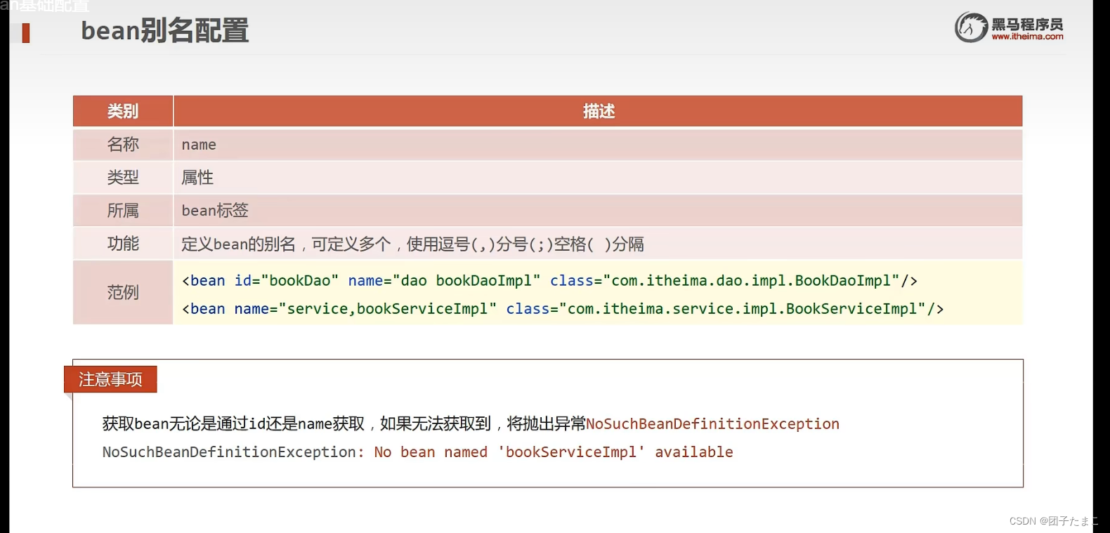Click the red 'NoSuchBeanDefinitionException' word in the first note line
This screenshot has width=1110, height=533.
click(x=713, y=424)
